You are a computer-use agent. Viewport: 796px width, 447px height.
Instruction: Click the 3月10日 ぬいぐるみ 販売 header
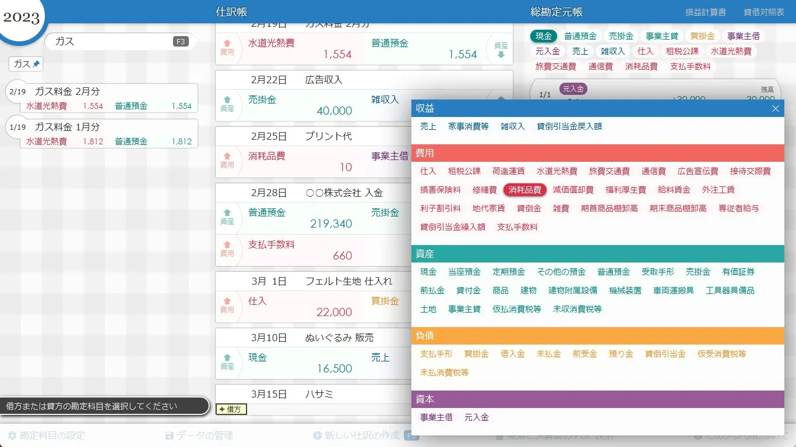tap(314, 338)
